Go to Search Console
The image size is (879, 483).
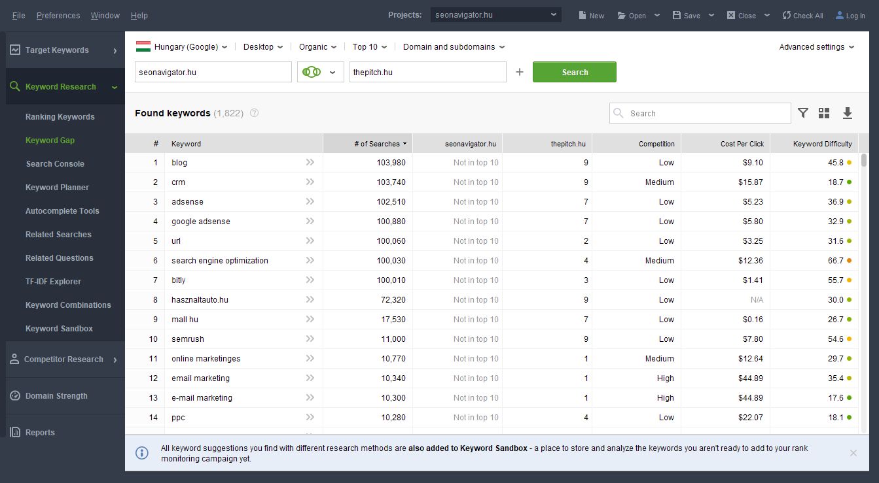[x=55, y=163]
